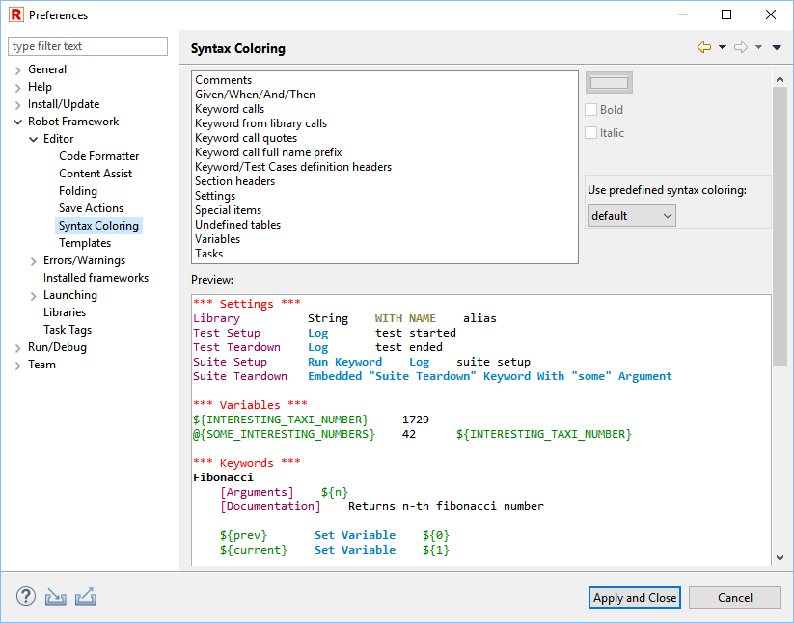Click the vertical scrollbar up arrow
The image size is (794, 623).
tap(780, 79)
